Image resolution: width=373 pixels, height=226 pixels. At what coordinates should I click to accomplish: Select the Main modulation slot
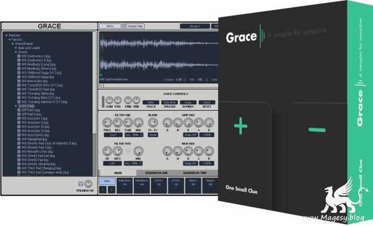[x=108, y=181]
